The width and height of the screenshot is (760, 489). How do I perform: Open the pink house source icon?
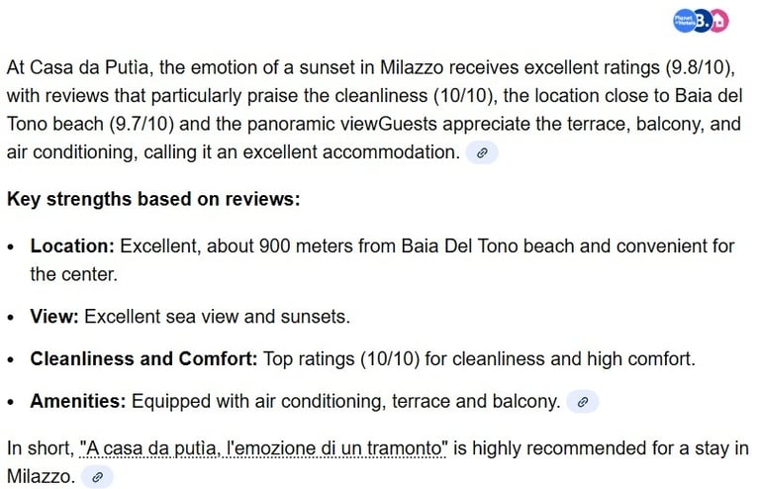tap(720, 22)
